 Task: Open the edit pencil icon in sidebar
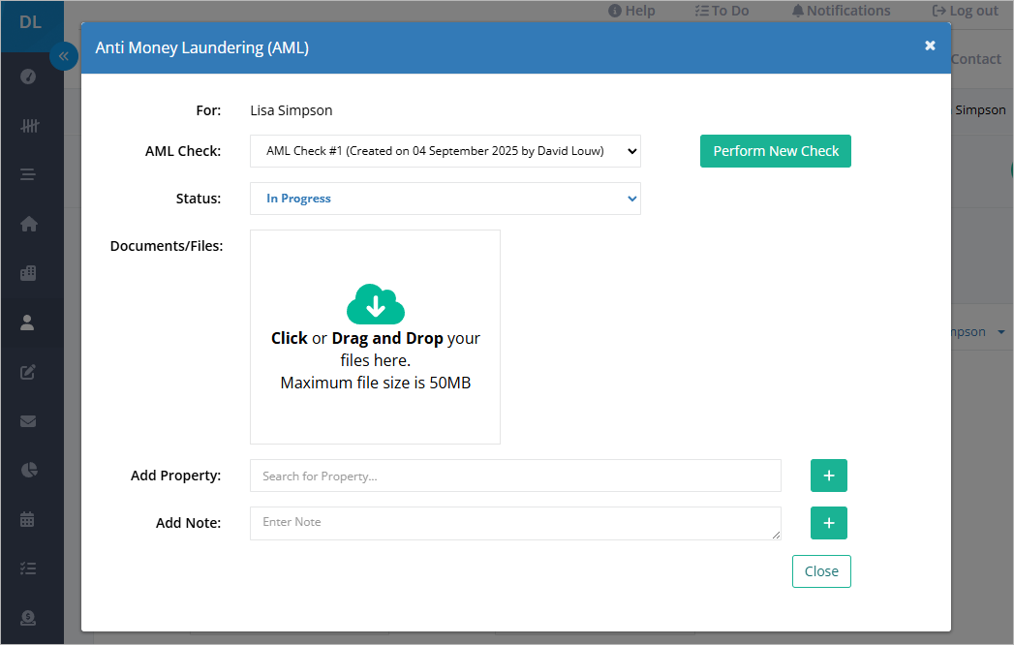[x=28, y=371]
